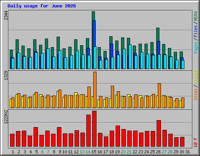
Task: Click day label 3 on the x-axis
Action: click(25, 152)
